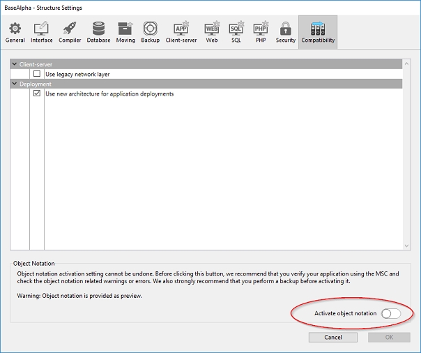This screenshot has width=421, height=353.
Task: Uncheck Use new architecture for application deployments
Action: (x=37, y=93)
